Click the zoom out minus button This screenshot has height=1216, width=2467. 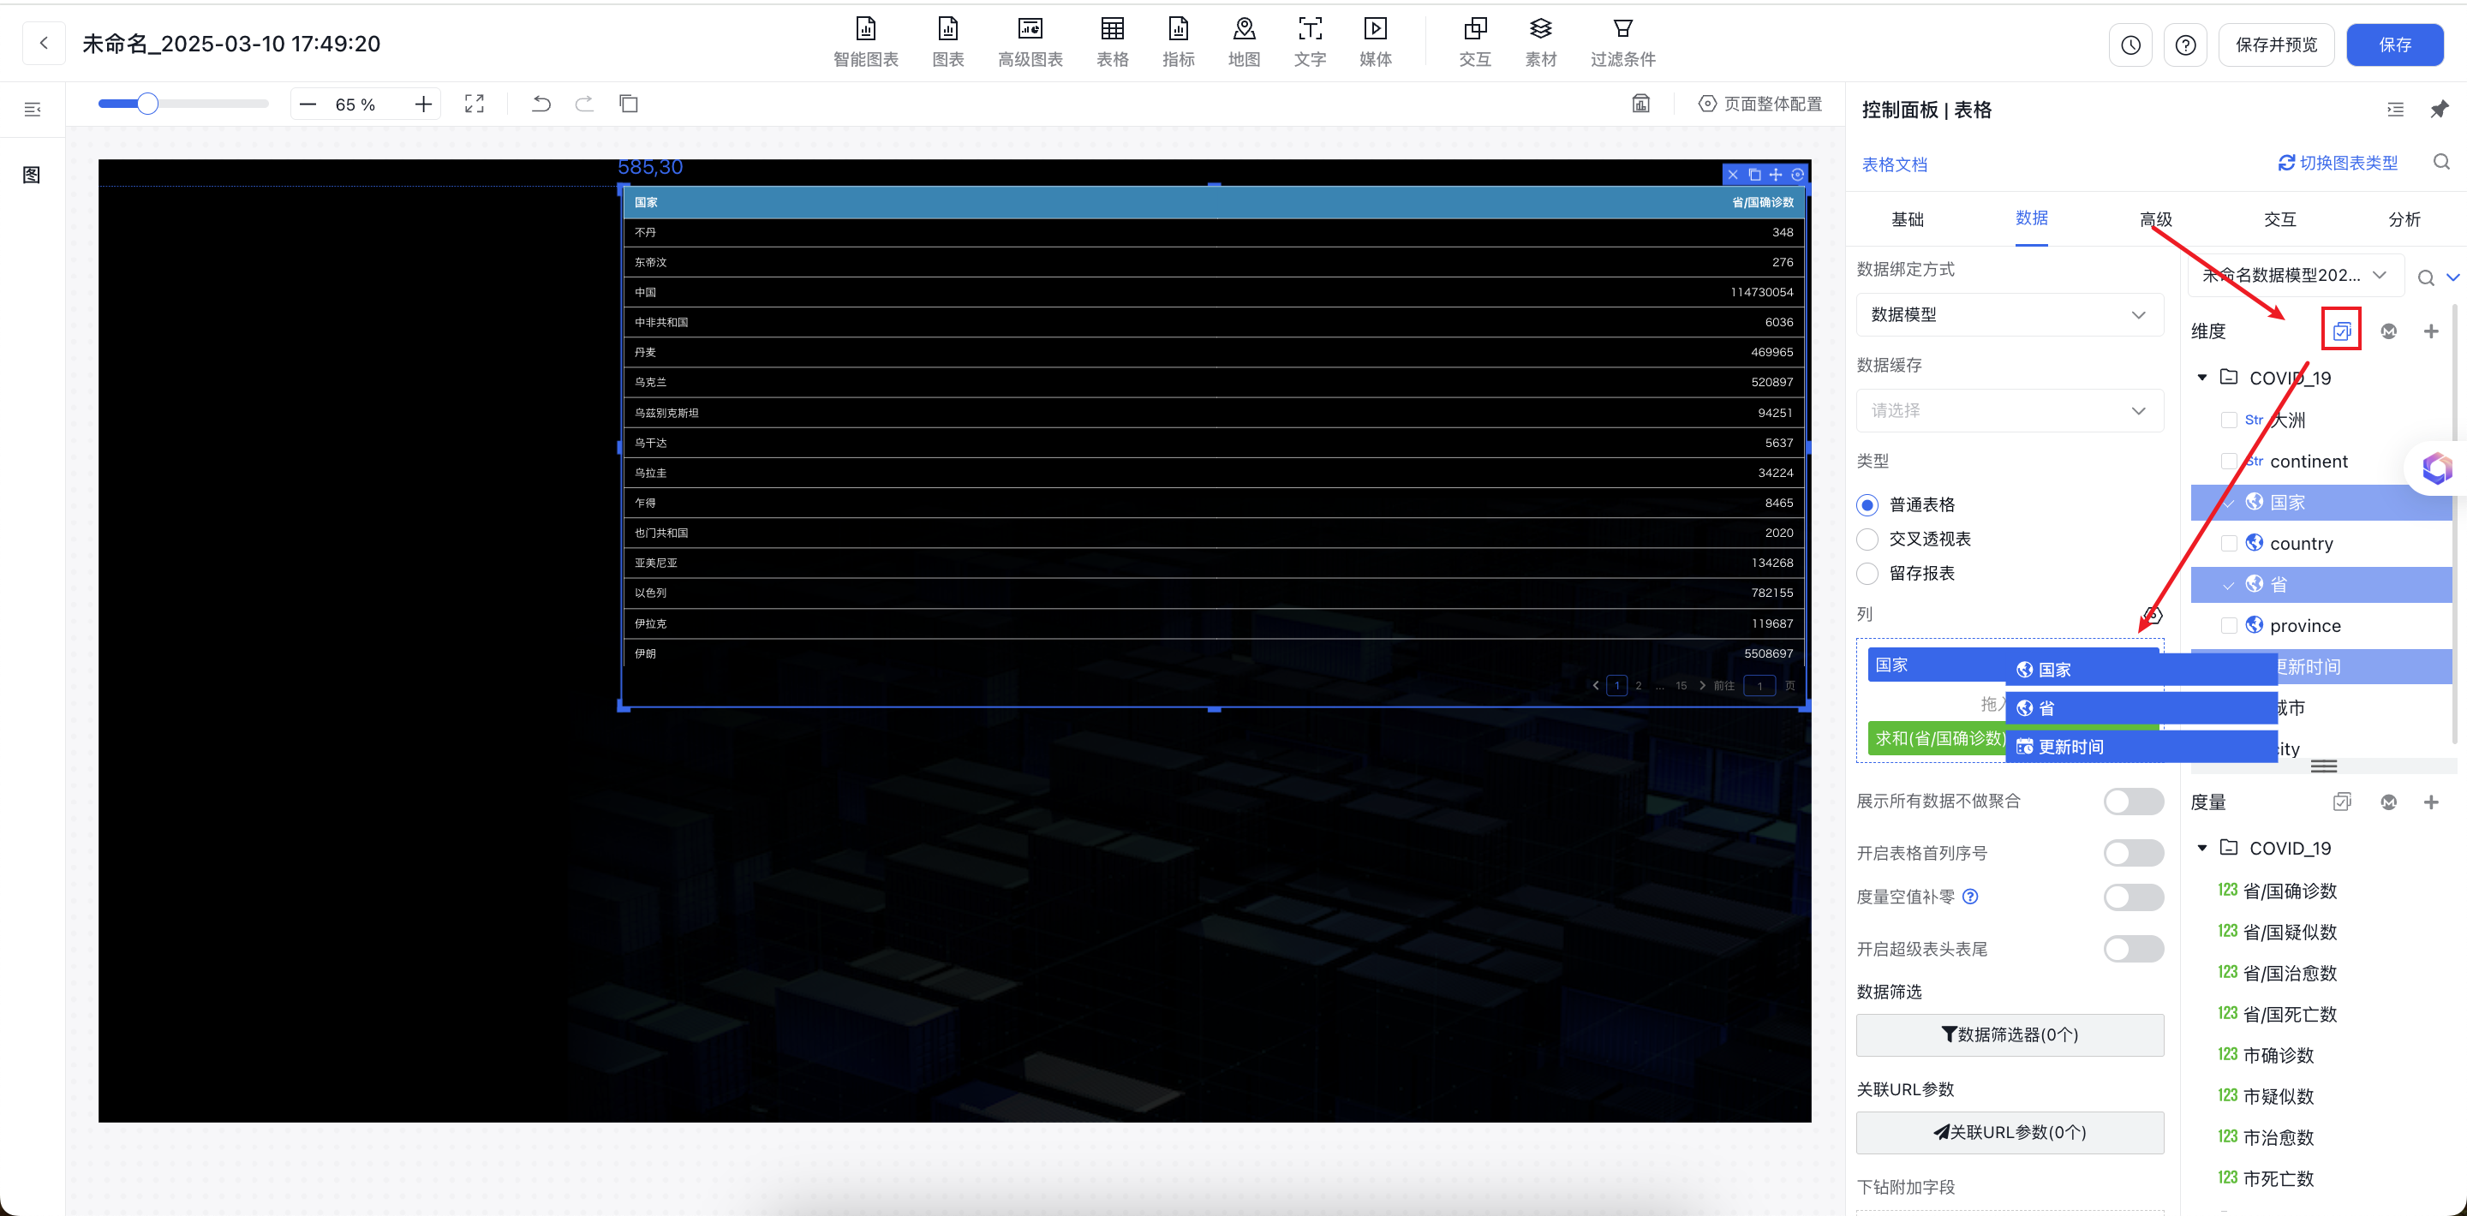(308, 104)
